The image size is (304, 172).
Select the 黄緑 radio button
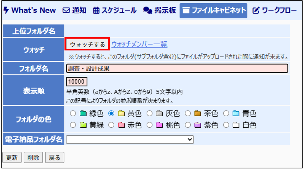(x=73, y=125)
